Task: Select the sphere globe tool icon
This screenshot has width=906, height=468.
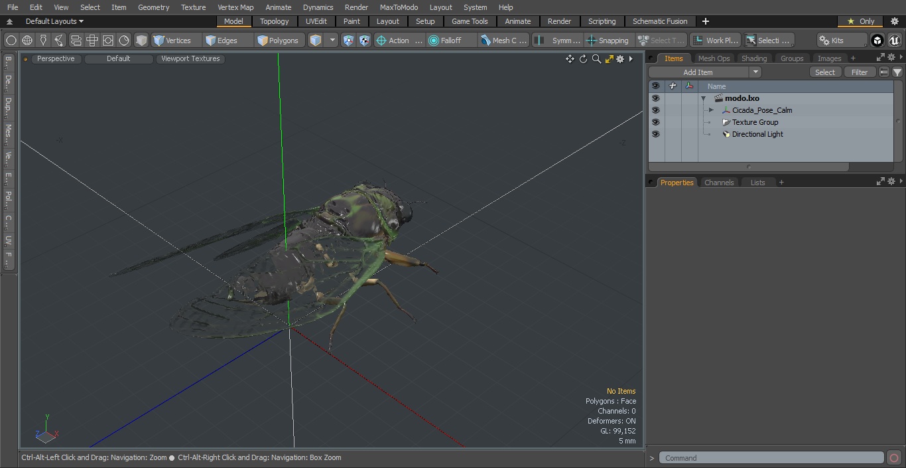Action: (27, 40)
